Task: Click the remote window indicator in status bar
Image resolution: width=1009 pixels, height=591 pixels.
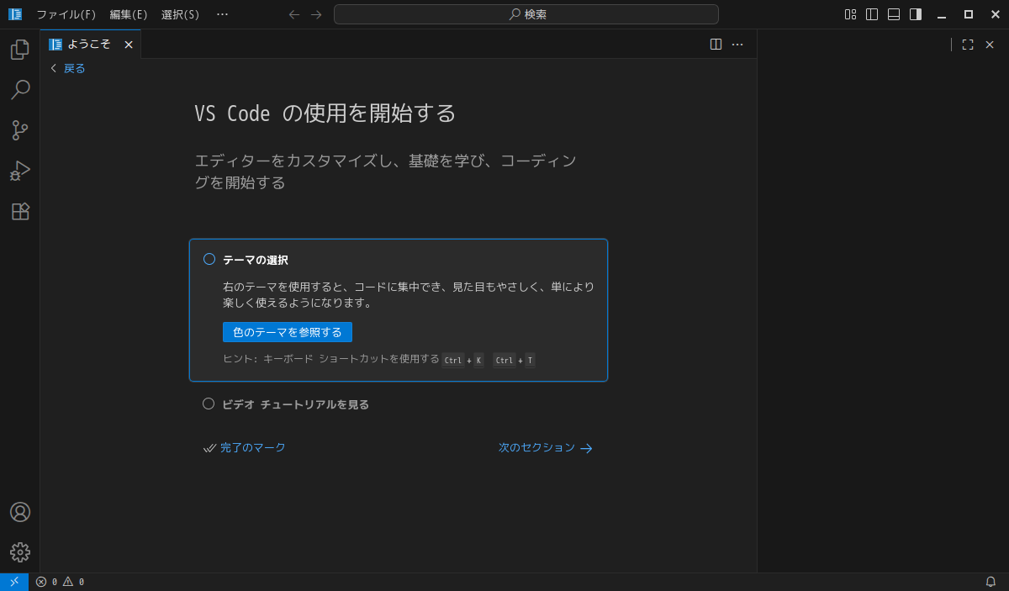Action: point(14,582)
